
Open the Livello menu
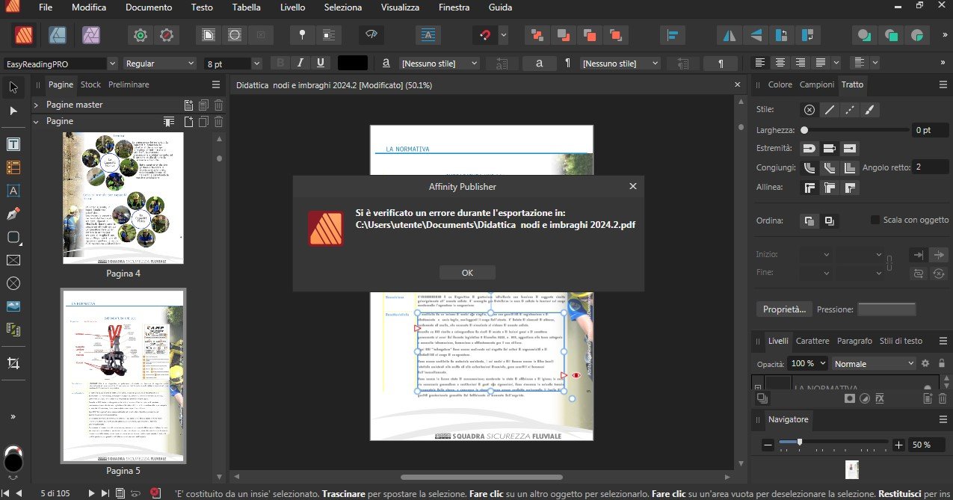(292, 7)
